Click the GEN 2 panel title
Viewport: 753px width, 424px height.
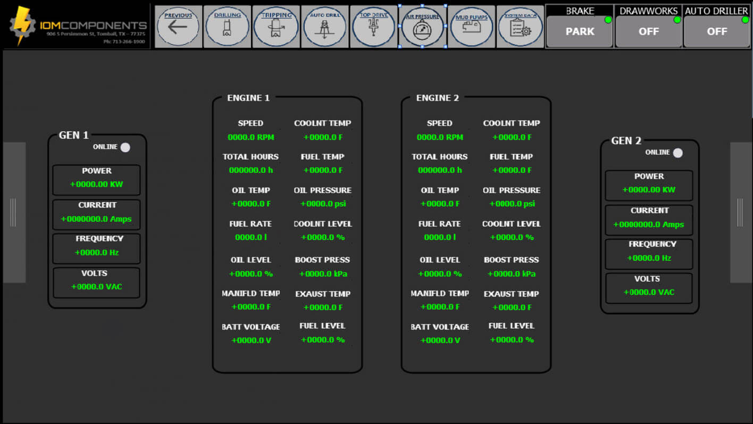click(626, 140)
